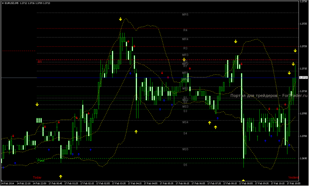Select the 17 Feb 05:35 time label

[167, 184]
